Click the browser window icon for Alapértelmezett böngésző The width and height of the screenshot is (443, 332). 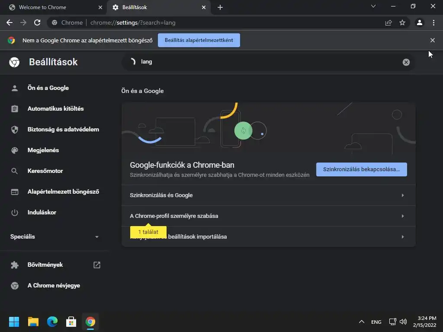(x=15, y=192)
